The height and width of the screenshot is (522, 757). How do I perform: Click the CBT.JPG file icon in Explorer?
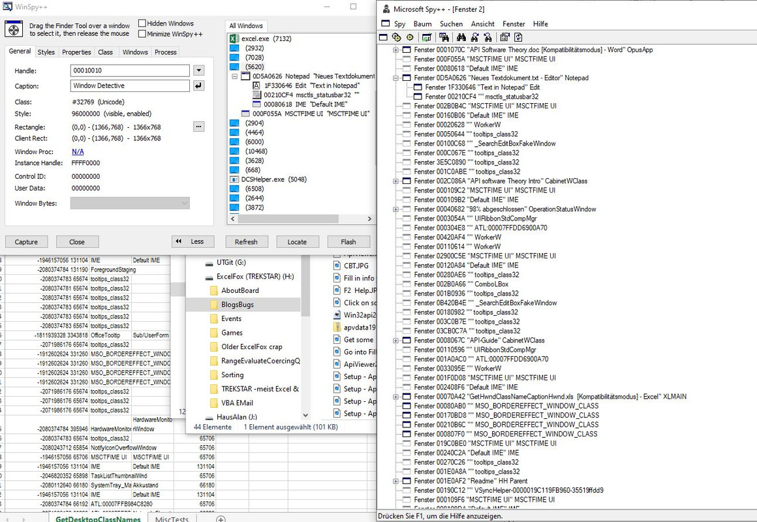click(x=337, y=266)
